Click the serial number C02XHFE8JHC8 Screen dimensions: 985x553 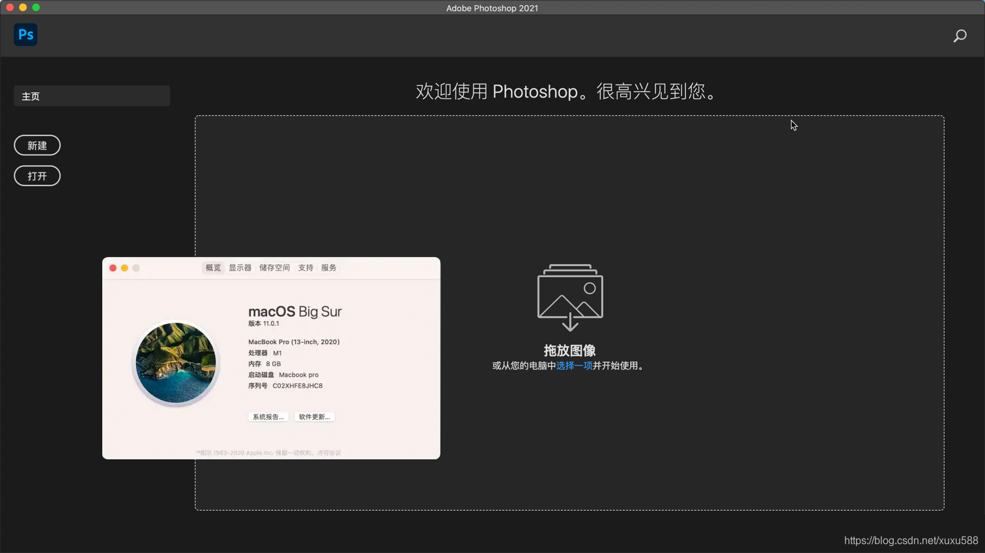[298, 386]
